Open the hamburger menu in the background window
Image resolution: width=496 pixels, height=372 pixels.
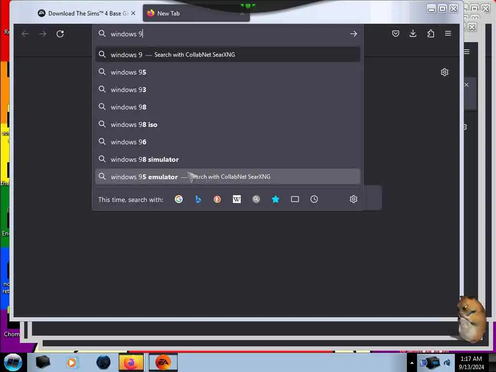pos(466,51)
